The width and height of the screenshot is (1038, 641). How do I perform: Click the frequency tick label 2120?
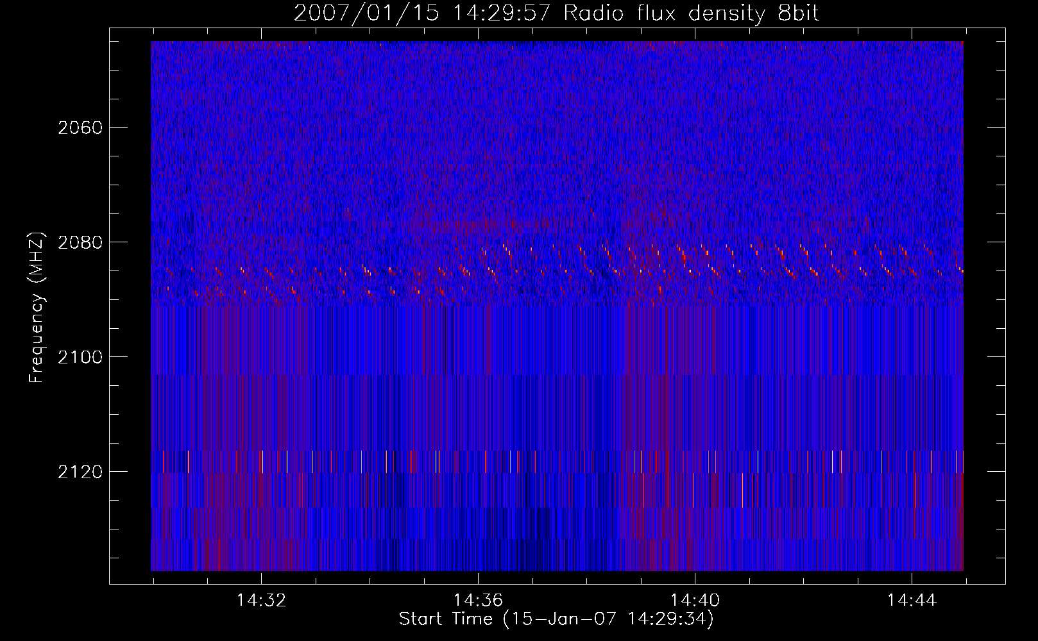80,472
